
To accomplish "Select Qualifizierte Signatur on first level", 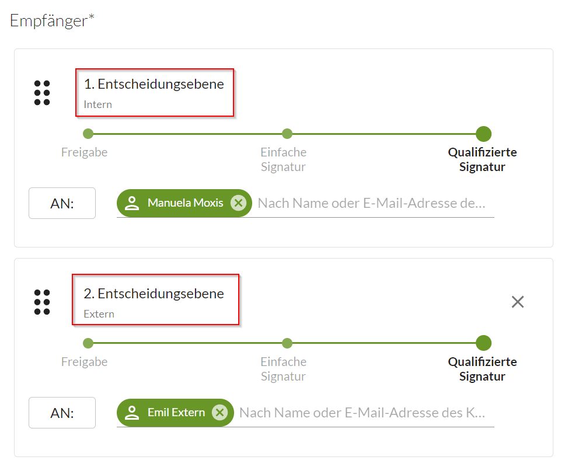I will click(x=483, y=134).
